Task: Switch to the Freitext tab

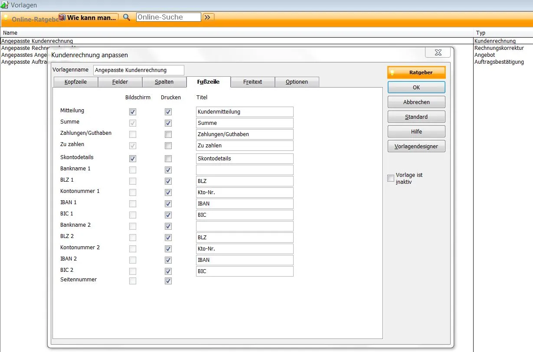Action: [252, 81]
